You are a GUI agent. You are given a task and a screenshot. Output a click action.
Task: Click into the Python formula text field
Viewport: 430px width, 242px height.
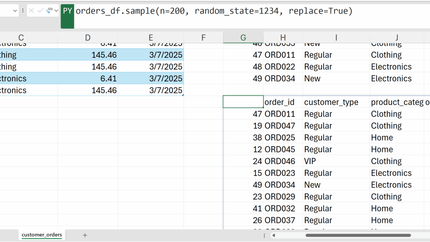(x=235, y=11)
